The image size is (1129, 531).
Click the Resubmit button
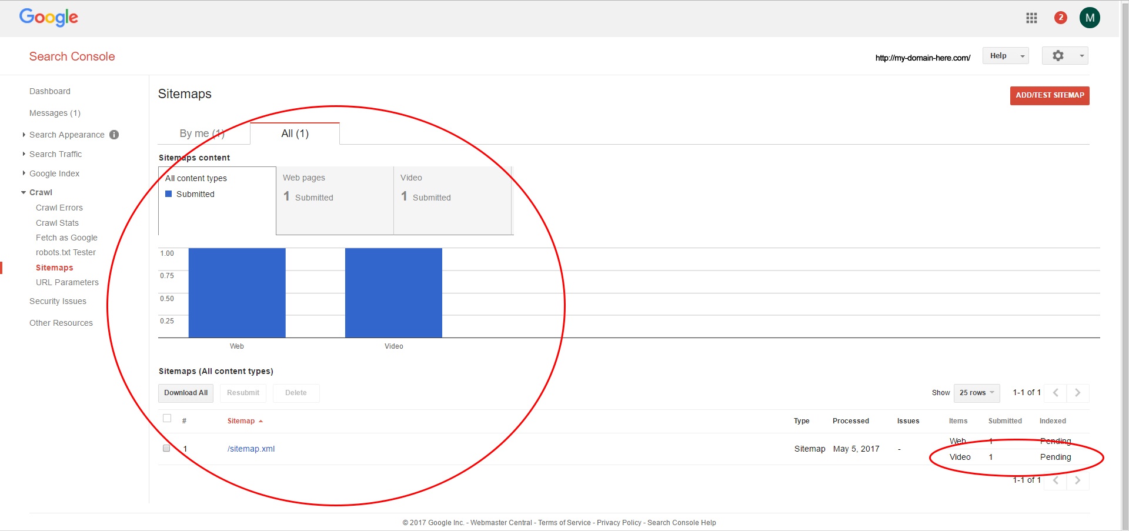243,393
